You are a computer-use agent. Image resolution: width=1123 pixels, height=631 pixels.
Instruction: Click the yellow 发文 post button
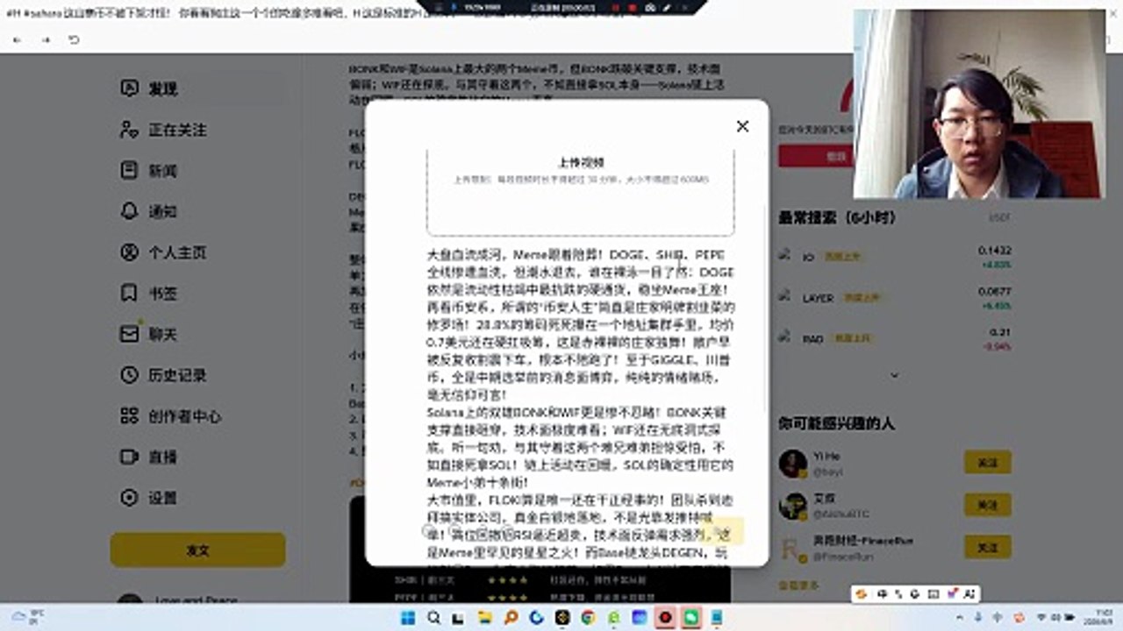pos(197,549)
